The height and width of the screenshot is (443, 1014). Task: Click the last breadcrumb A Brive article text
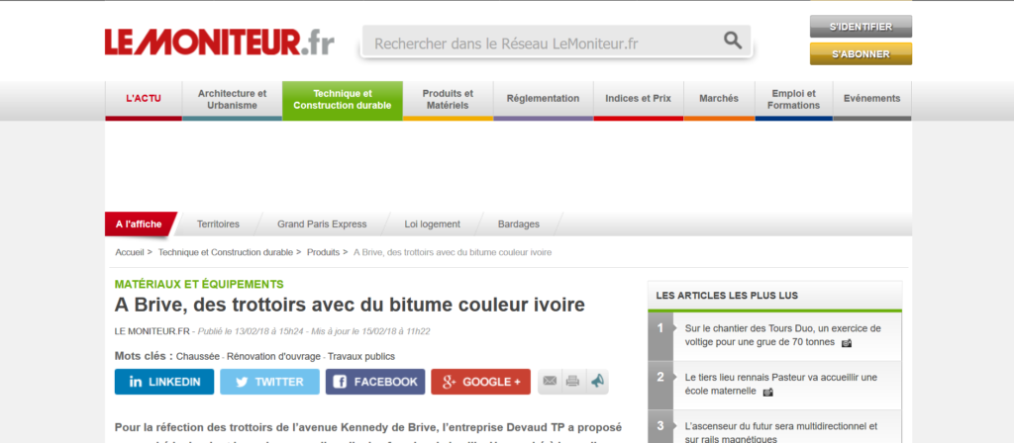tap(453, 252)
